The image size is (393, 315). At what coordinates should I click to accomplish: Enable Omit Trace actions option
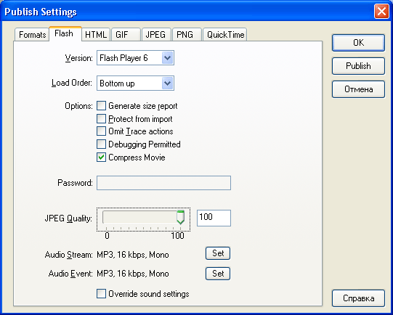tap(101, 131)
